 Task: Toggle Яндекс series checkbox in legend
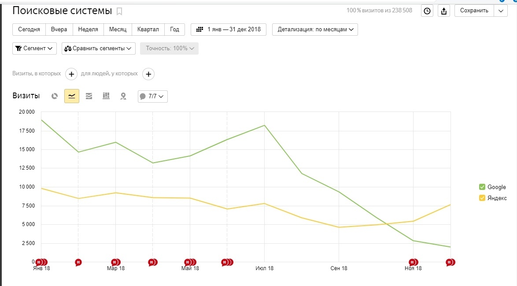482,198
